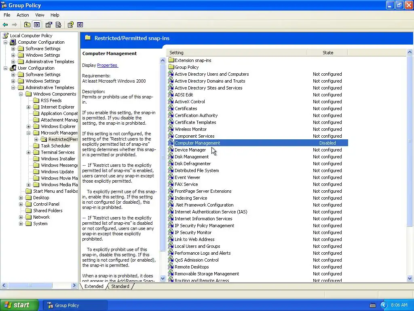Click the Group Policy folder icon in list

[171, 67]
